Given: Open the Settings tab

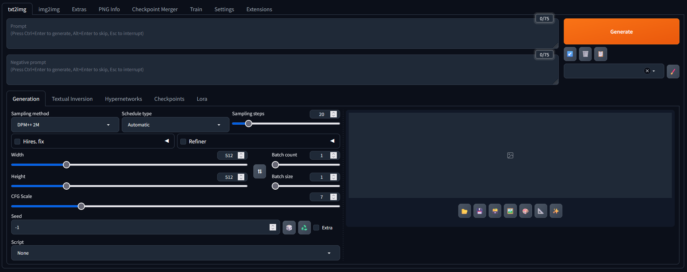Looking at the screenshot, I should [224, 9].
